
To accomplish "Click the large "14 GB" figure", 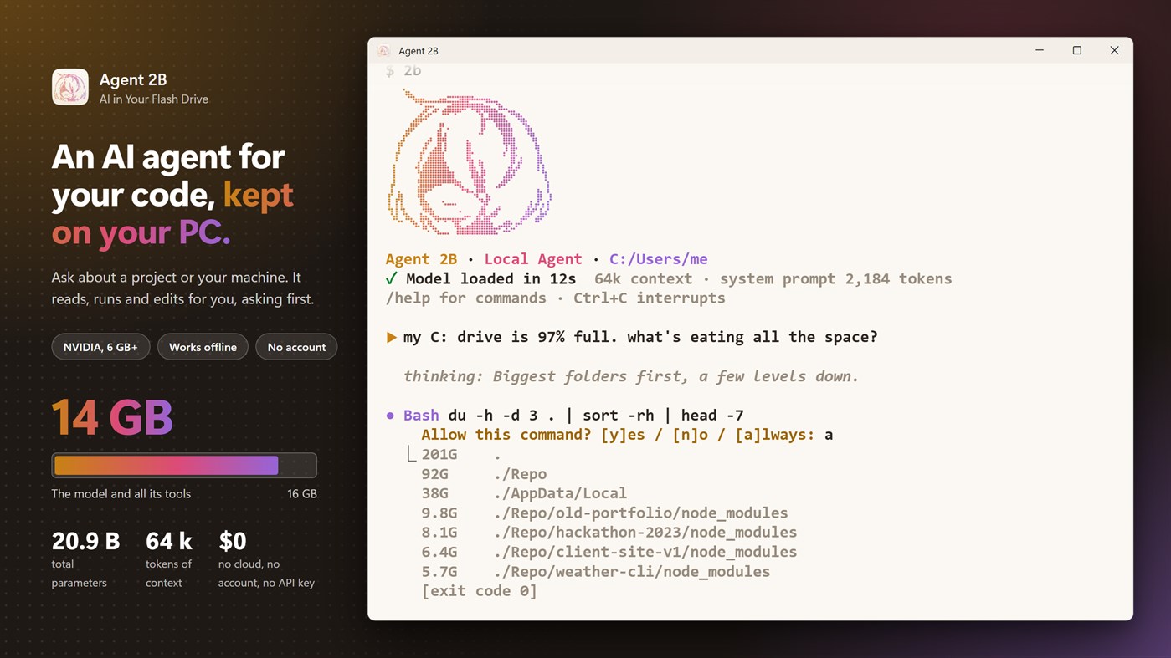I will 112,418.
